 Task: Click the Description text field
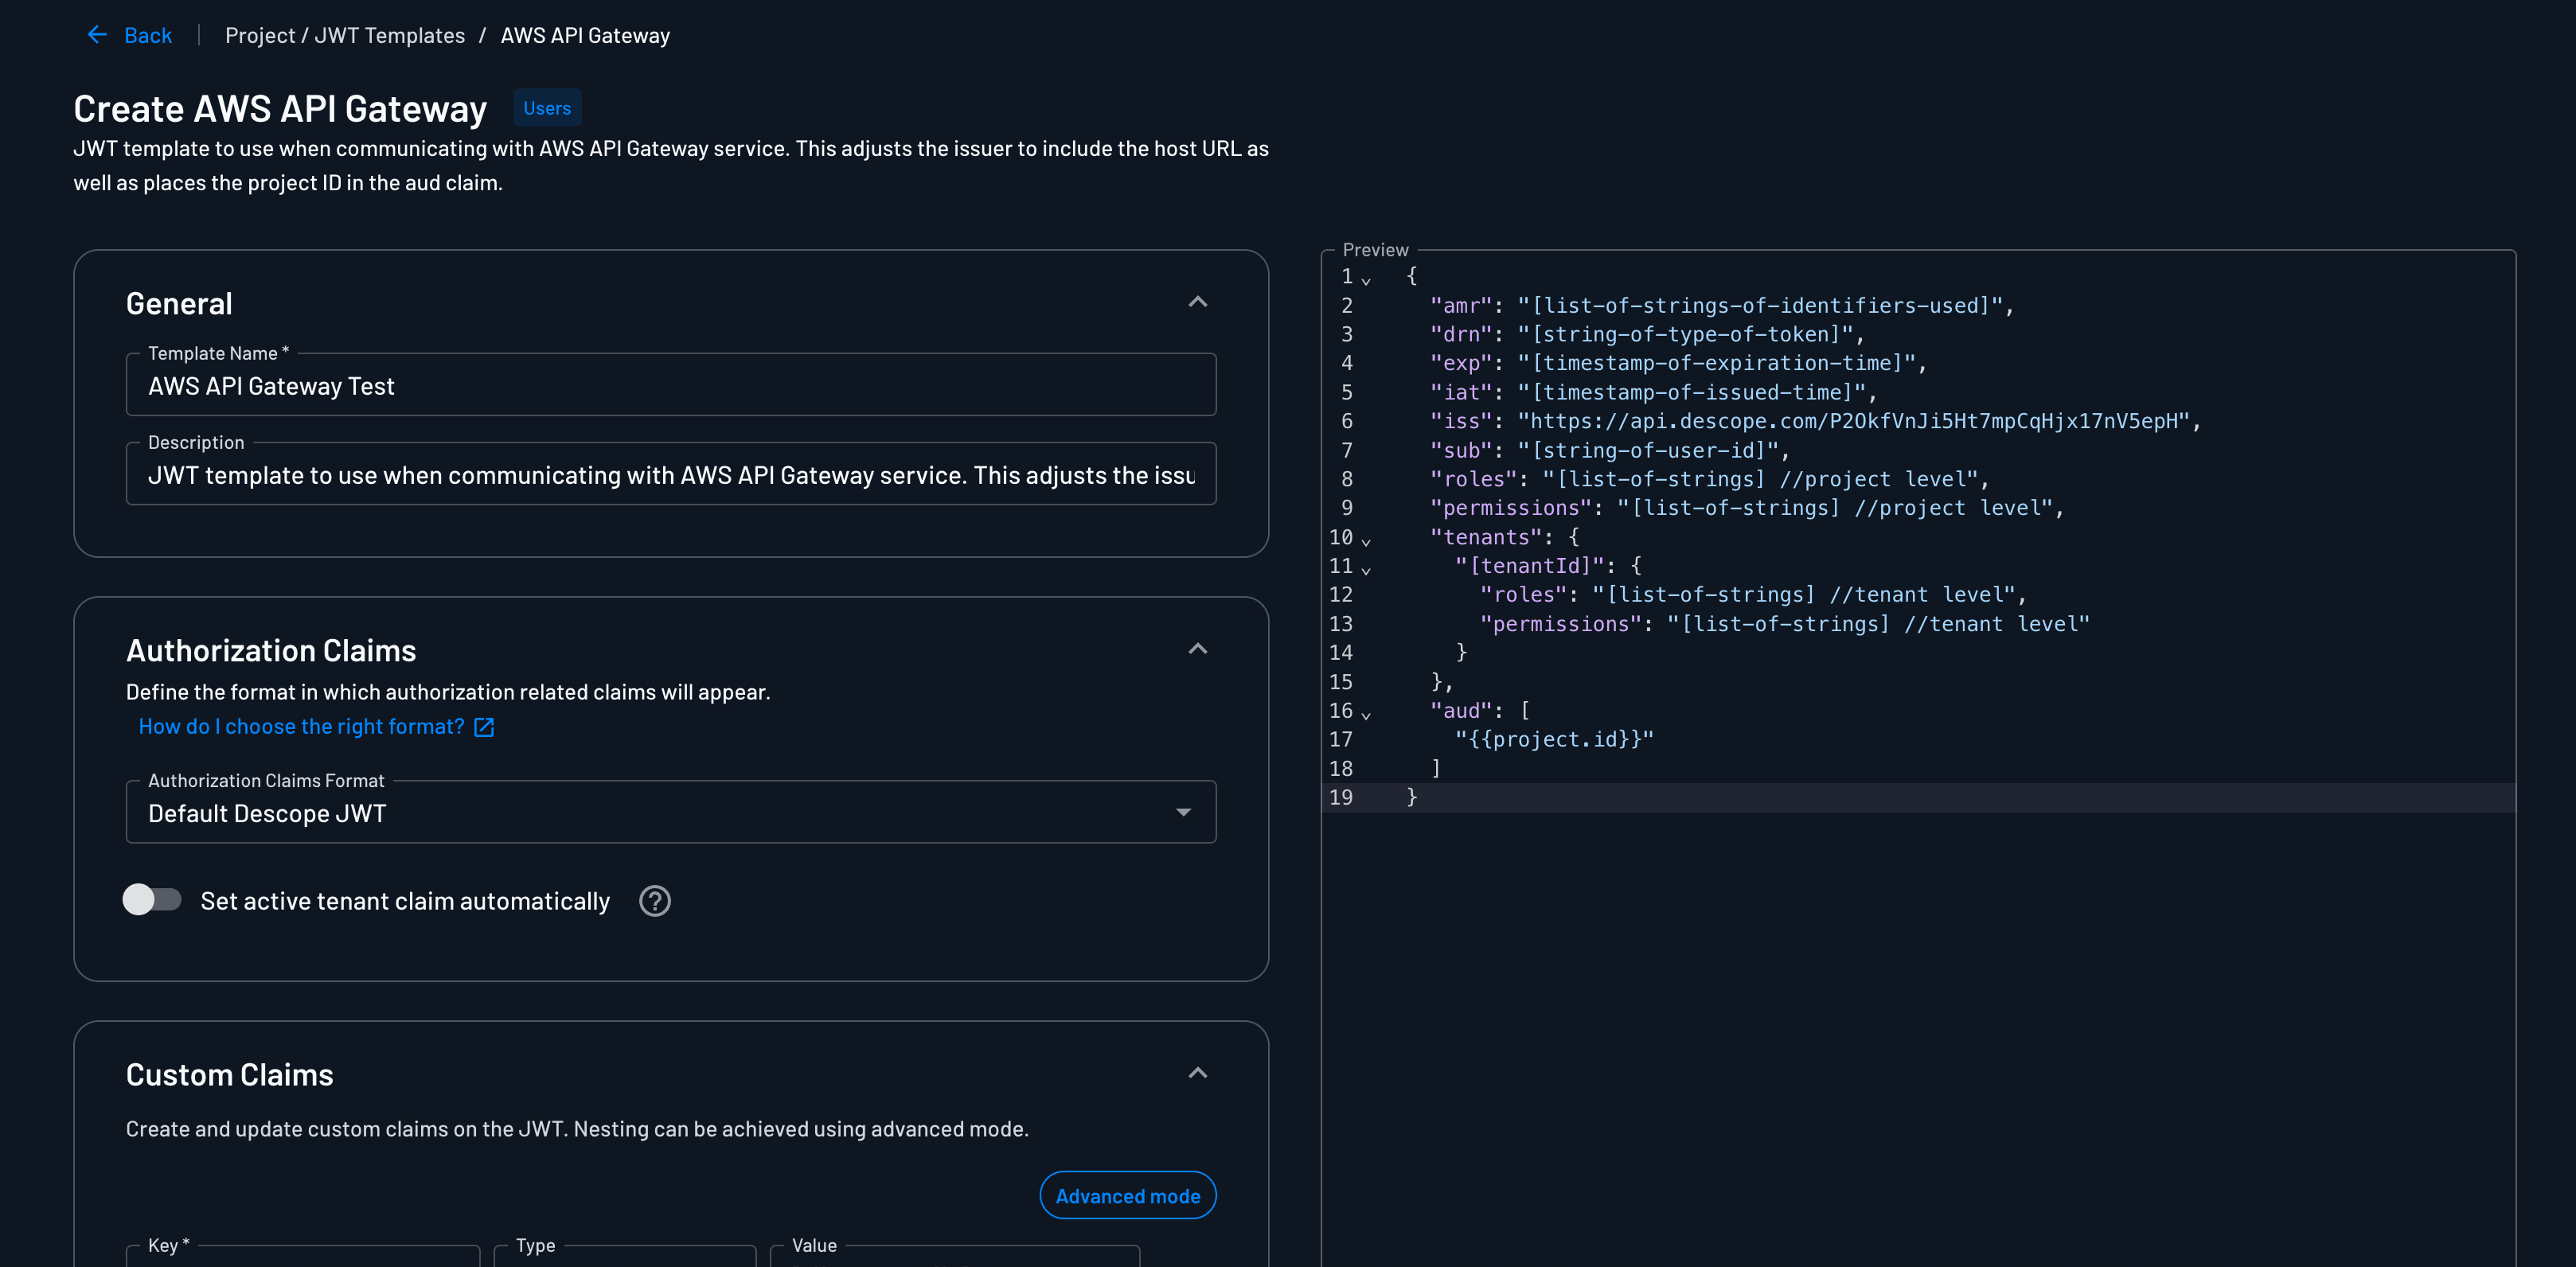click(x=671, y=475)
